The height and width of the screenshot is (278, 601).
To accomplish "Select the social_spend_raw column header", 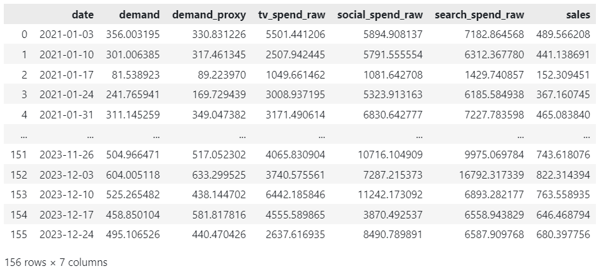I will point(380,15).
